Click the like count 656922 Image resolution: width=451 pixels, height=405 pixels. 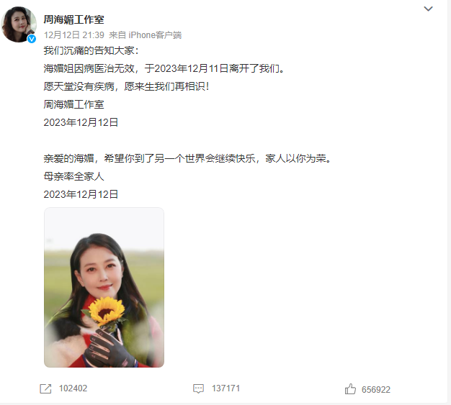[x=376, y=390]
